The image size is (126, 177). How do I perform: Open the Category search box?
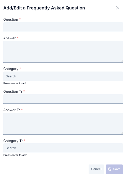point(63,76)
